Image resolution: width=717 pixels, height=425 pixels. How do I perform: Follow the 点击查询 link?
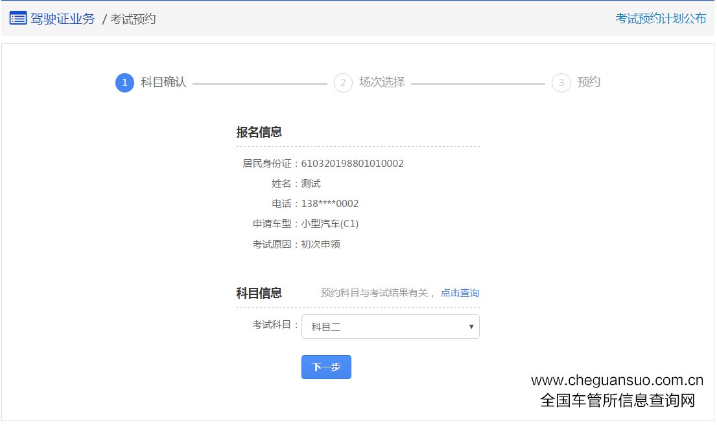pos(460,293)
